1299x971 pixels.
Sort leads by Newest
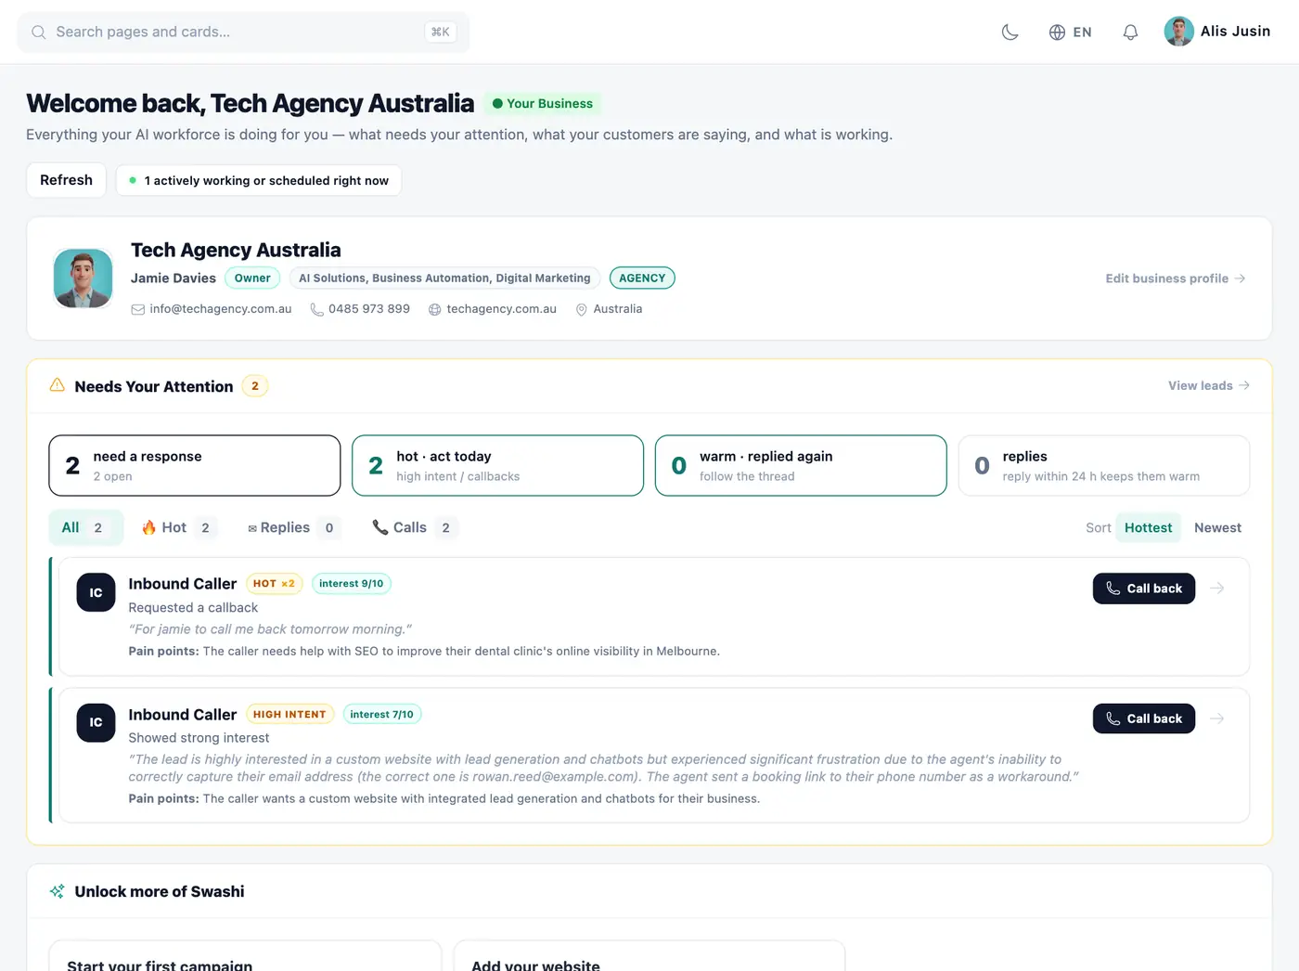[x=1217, y=527]
